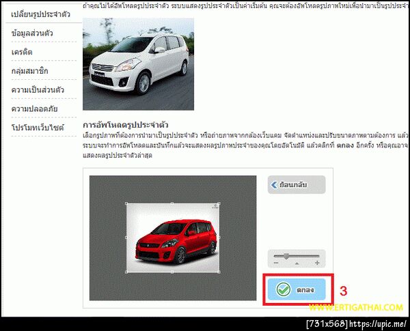
Task: Open the เครดิต sidebar item
Action: click(x=22, y=52)
